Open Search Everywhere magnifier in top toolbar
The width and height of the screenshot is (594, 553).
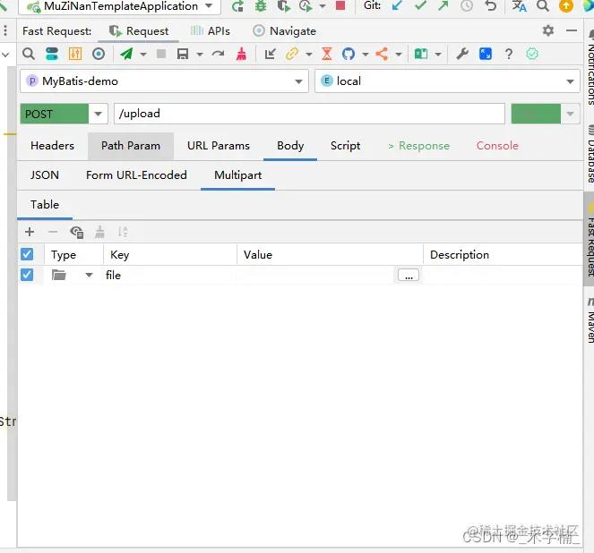coord(542,6)
